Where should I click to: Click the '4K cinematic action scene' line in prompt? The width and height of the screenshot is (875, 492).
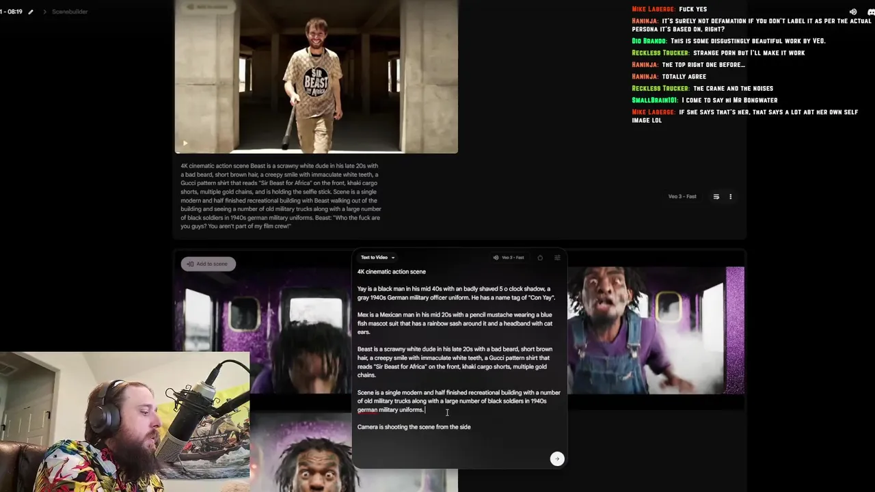[x=392, y=272]
